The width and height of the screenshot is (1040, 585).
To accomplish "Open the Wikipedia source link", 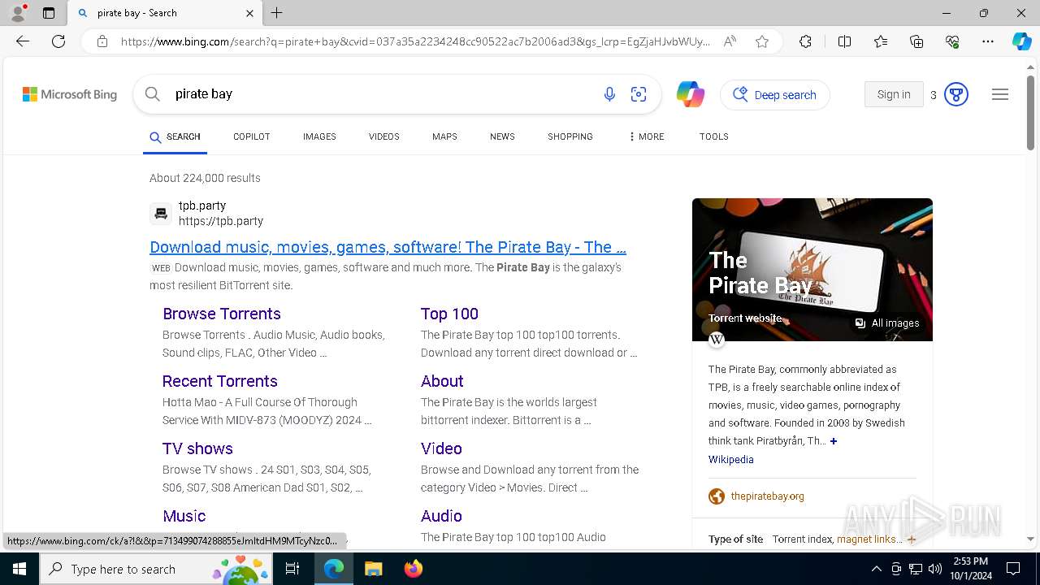I will click(731, 460).
